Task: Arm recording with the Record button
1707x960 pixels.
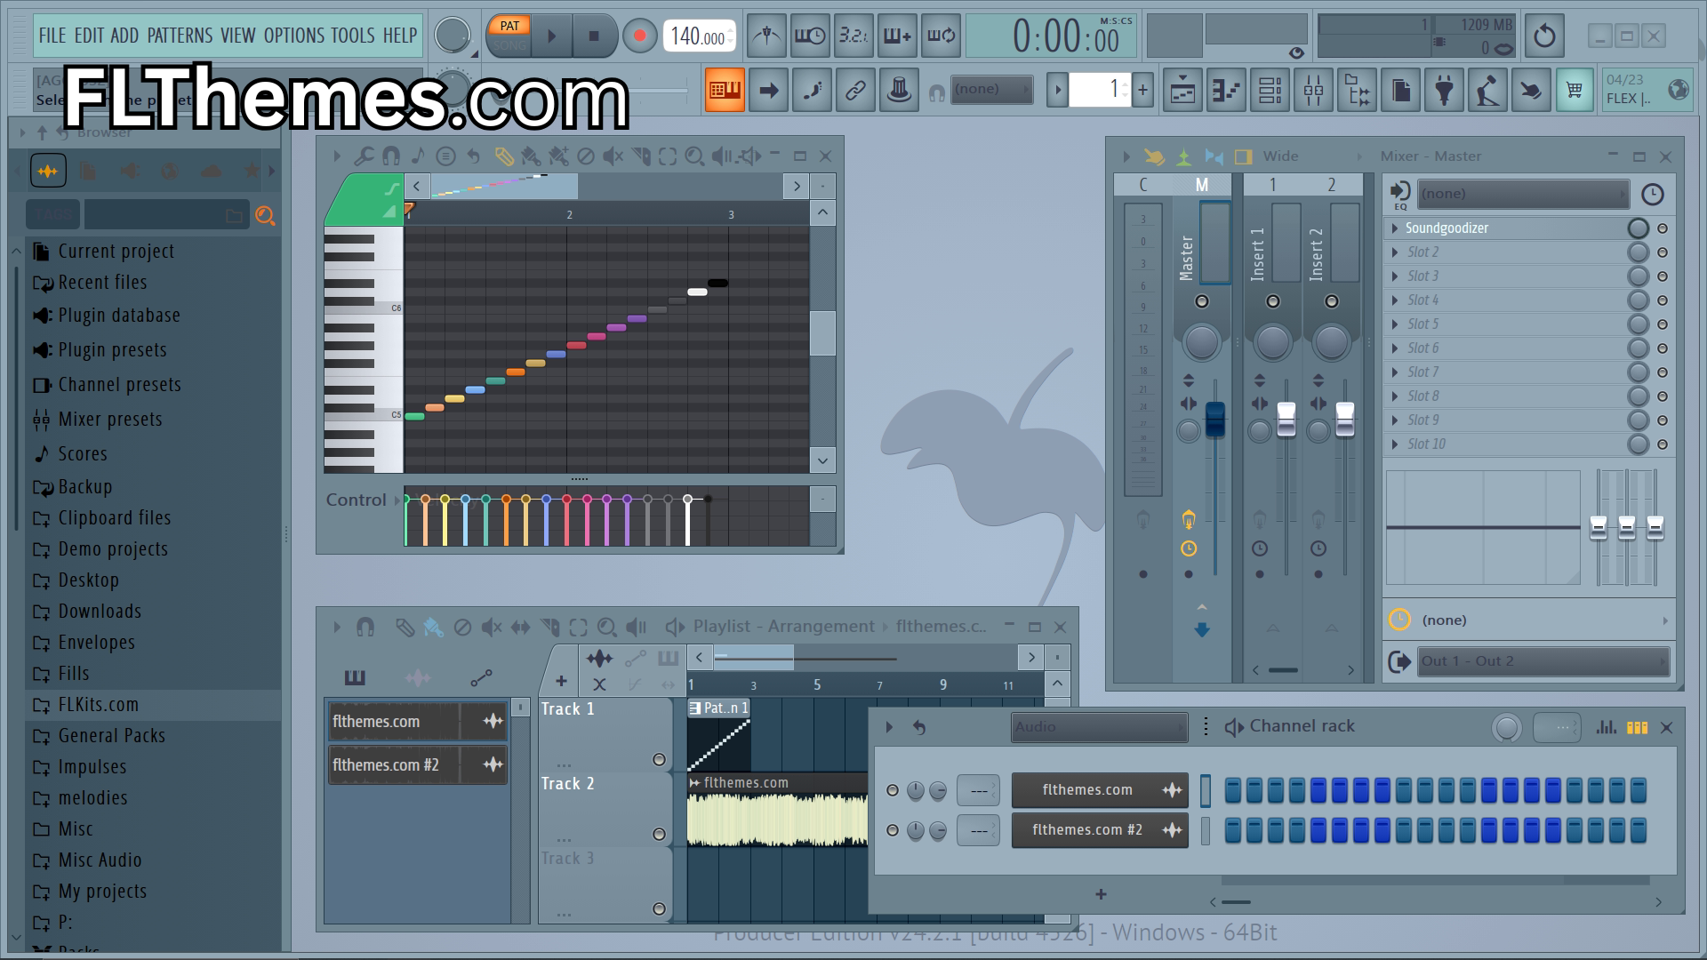Action: [639, 36]
